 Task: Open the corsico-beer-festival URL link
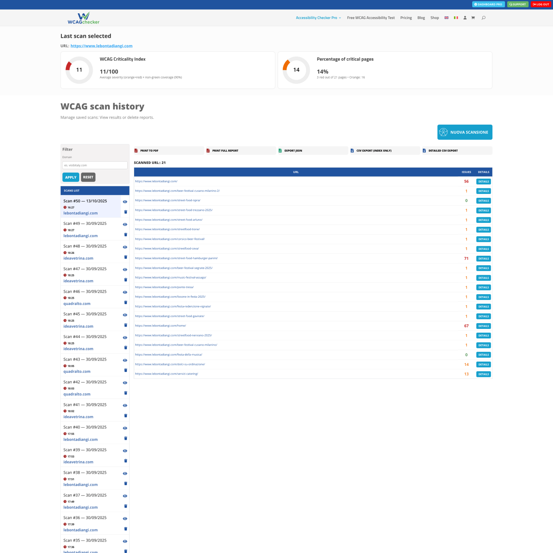170,239
